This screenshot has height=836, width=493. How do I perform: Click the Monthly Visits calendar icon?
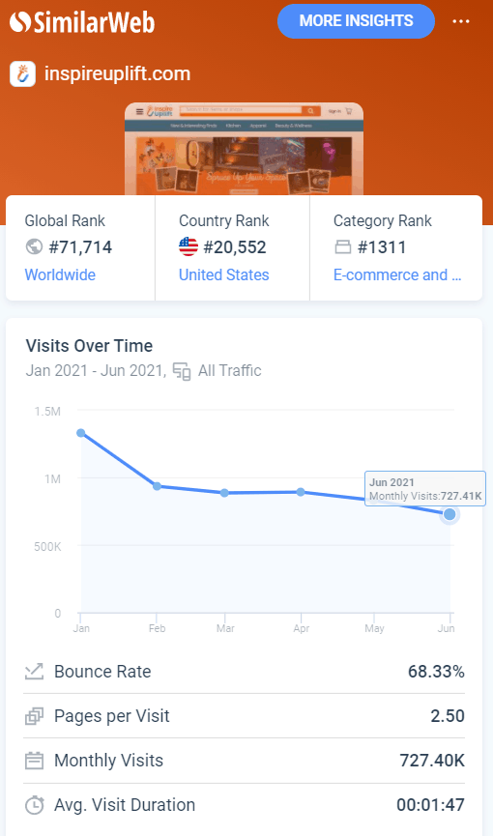[x=34, y=761]
